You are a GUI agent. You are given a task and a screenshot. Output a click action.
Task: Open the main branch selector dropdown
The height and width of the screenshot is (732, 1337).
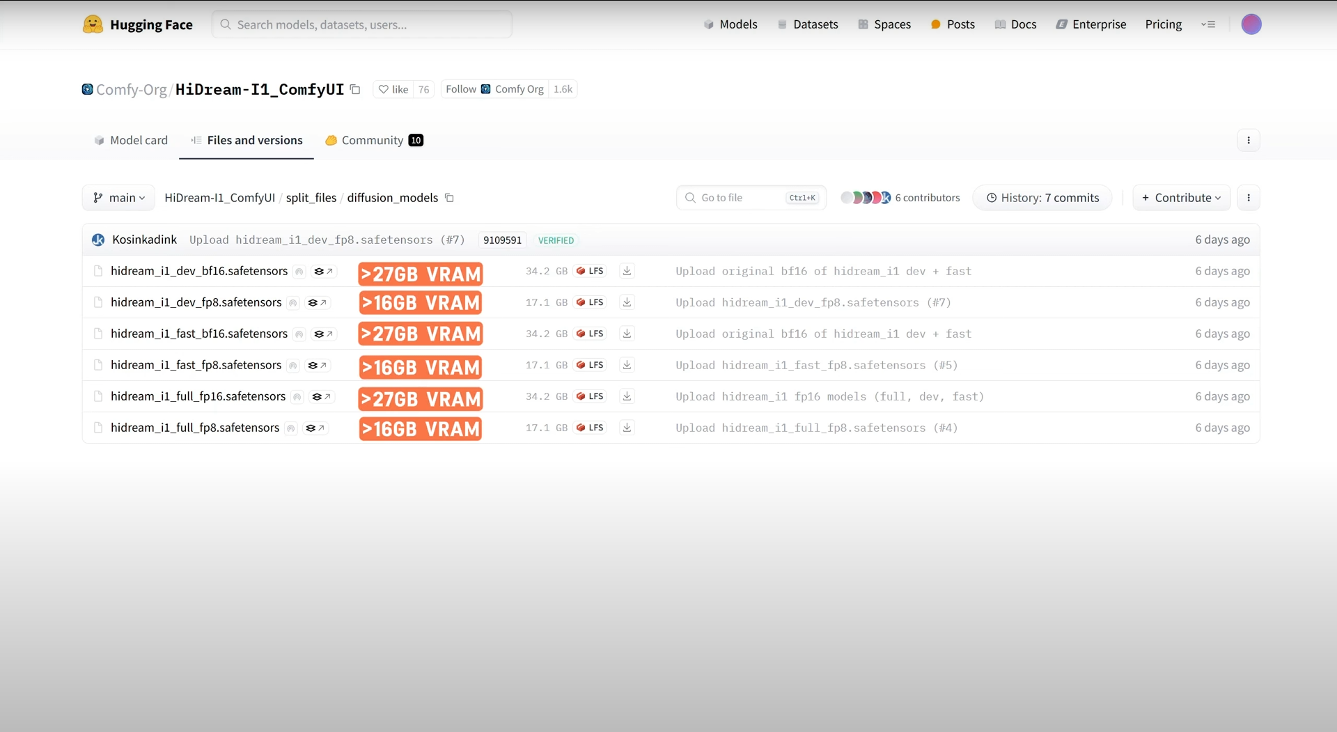point(120,198)
